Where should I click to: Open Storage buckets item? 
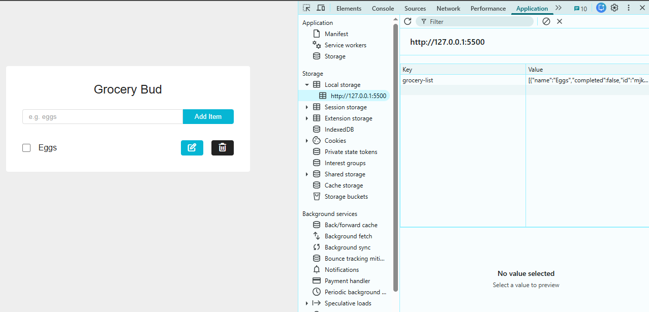pos(346,197)
